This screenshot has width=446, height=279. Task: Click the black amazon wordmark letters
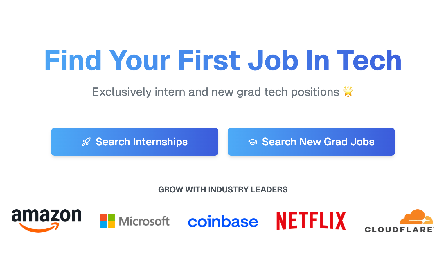[x=46, y=216]
